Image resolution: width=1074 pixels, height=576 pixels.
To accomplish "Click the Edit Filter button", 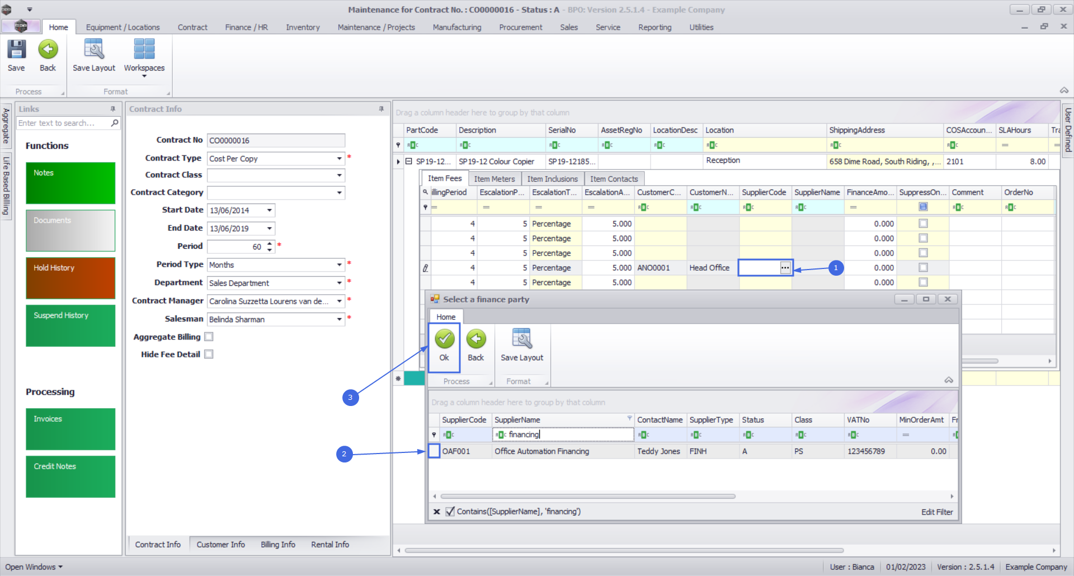I will pyautogui.click(x=936, y=512).
